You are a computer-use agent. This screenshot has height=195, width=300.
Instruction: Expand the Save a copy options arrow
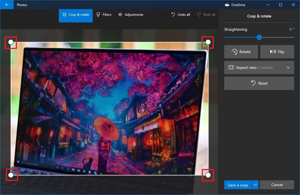pyautogui.click(x=255, y=185)
